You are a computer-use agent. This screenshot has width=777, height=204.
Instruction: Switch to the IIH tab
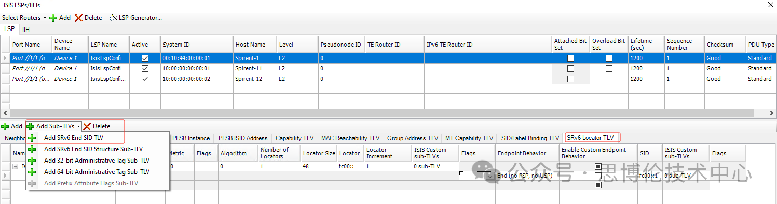(x=26, y=29)
